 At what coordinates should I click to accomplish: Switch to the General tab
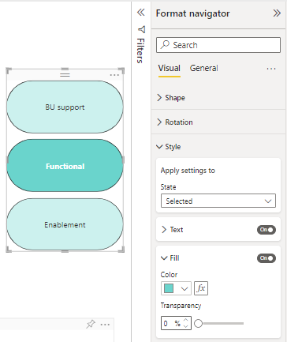(x=204, y=68)
